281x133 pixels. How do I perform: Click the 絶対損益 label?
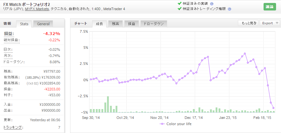[12, 40]
